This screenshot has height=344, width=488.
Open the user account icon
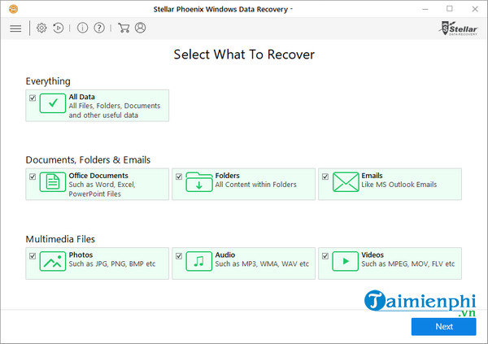click(x=141, y=28)
